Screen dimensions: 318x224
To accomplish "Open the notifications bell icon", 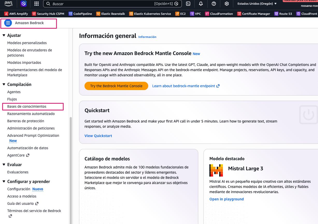I will (201, 4).
